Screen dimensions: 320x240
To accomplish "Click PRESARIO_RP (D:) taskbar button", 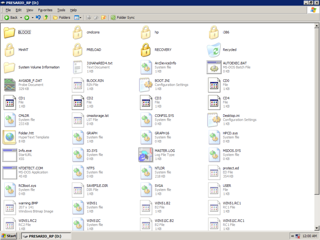I will [x=46, y=236].
